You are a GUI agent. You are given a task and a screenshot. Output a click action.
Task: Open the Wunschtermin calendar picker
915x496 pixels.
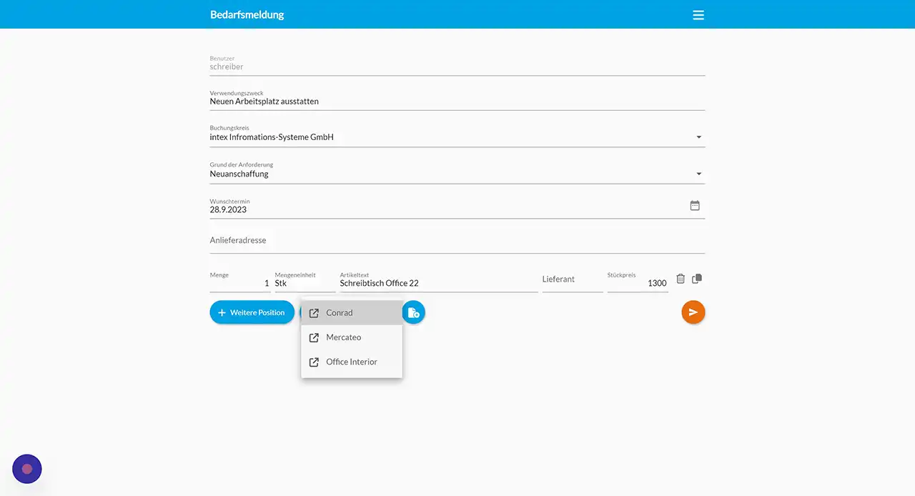click(x=695, y=206)
